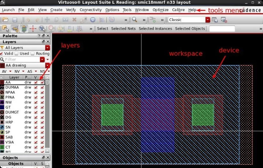Screen dimensions: 263x168
Task: Open the Palette help question icon
Action: 39,36
